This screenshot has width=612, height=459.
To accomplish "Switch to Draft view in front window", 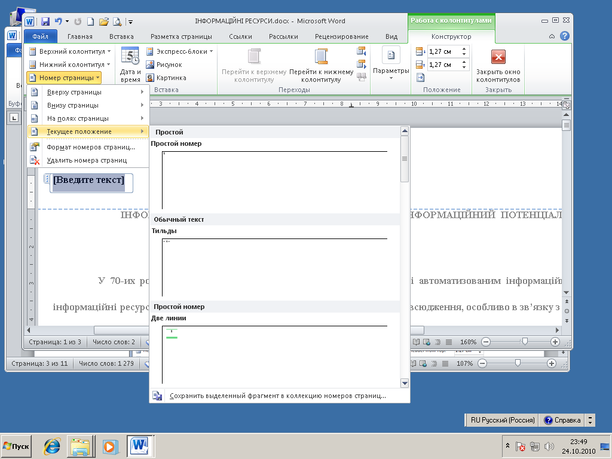I will coord(449,342).
